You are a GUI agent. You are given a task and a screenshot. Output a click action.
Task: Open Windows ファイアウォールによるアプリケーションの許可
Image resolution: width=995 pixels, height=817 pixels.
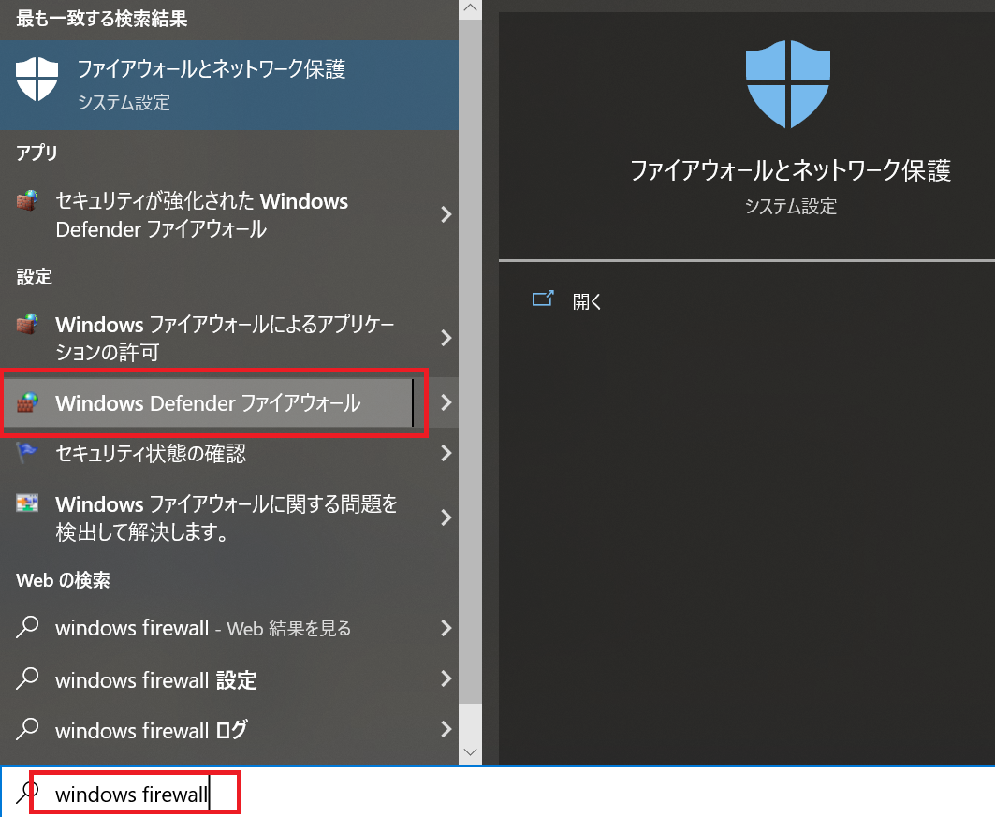[215, 338]
